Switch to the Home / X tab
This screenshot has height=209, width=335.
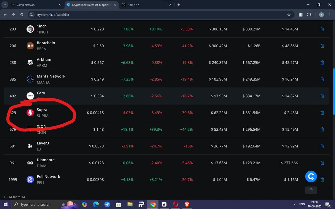pyautogui.click(x=147, y=5)
